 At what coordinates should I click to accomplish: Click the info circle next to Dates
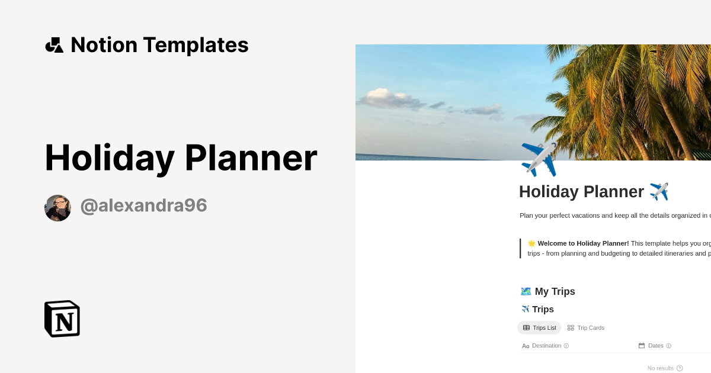(x=669, y=346)
